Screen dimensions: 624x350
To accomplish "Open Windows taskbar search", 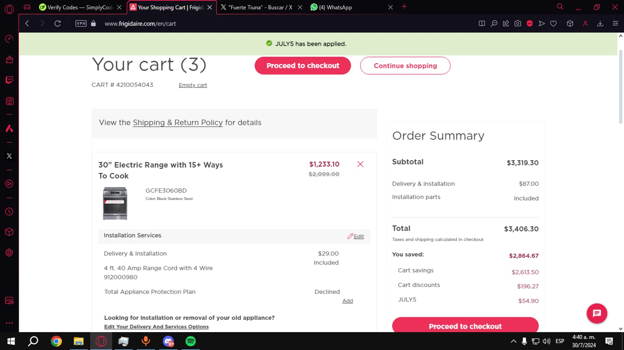I will click(x=33, y=341).
